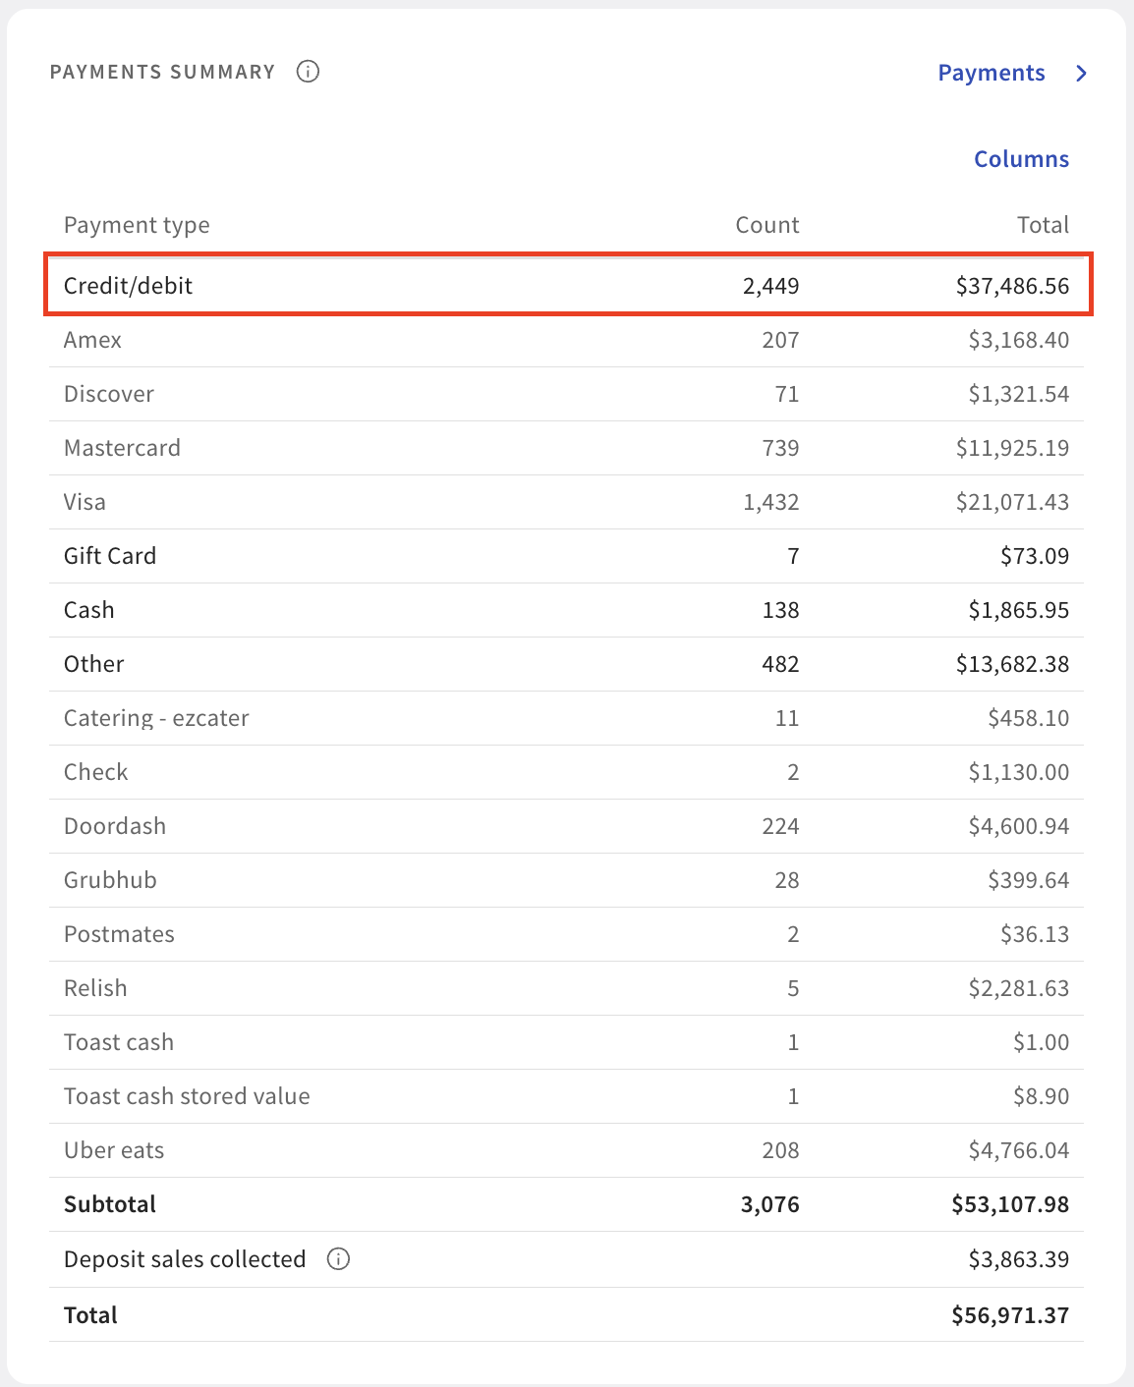Click the Count column header
Image resolution: width=1134 pixels, height=1387 pixels.
(x=766, y=225)
